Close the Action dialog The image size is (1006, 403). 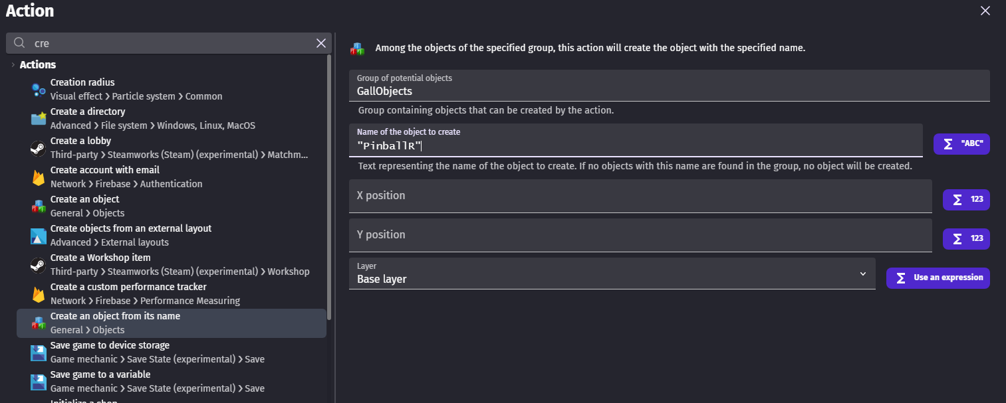point(985,10)
